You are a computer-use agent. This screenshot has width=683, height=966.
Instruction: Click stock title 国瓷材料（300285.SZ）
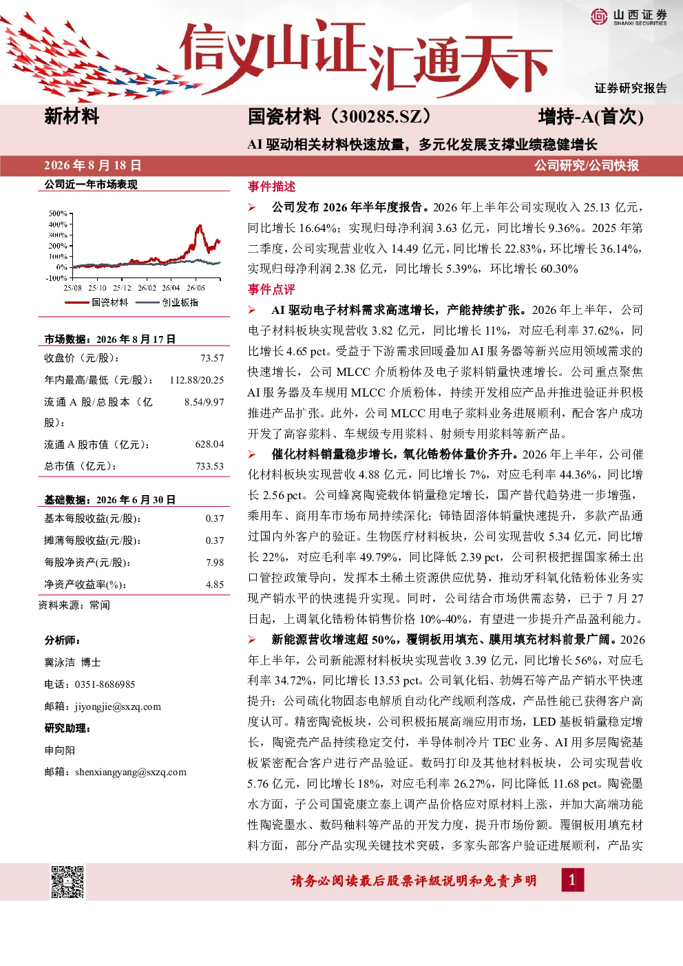tap(342, 116)
